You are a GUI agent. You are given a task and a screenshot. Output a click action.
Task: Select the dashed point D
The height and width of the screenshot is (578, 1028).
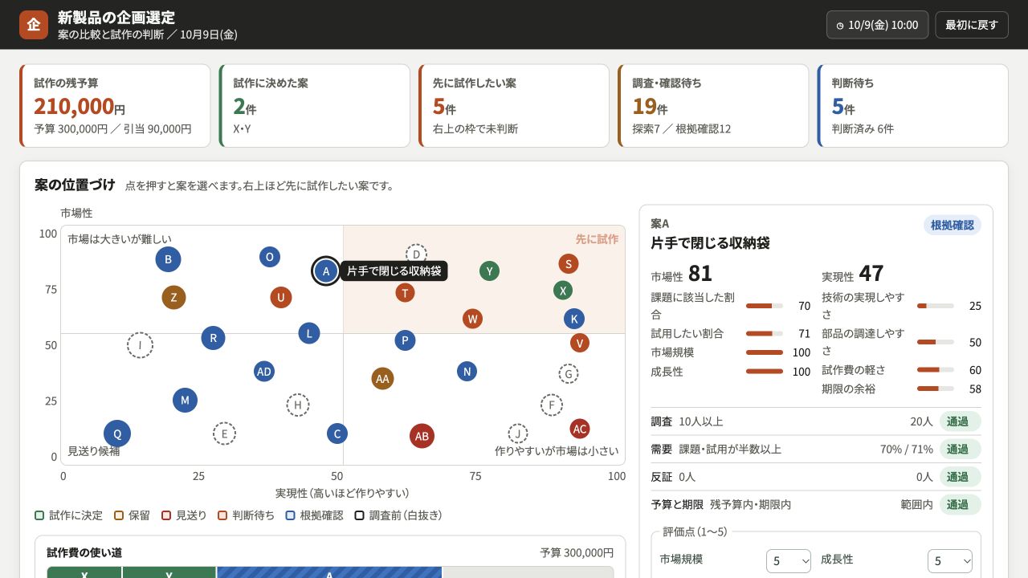[x=416, y=254]
